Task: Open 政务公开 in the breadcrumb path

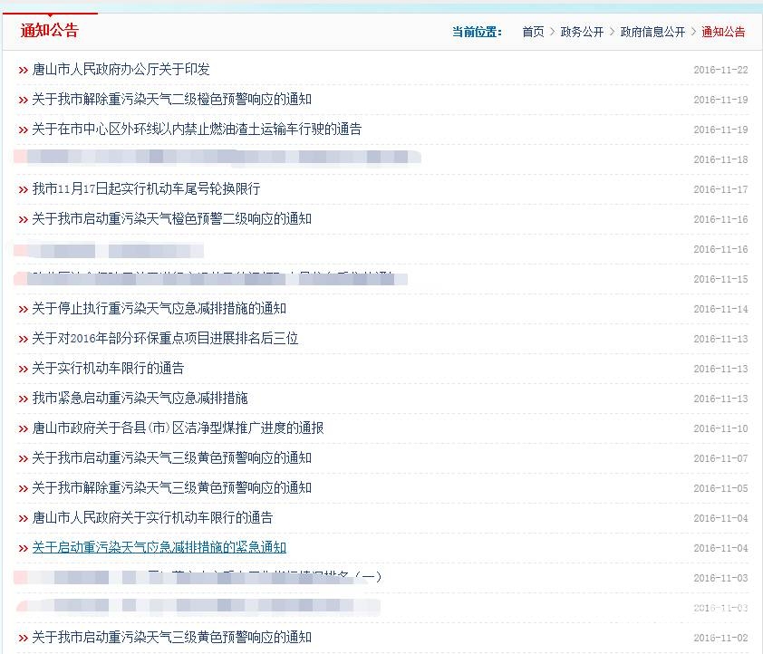Action: click(x=582, y=32)
